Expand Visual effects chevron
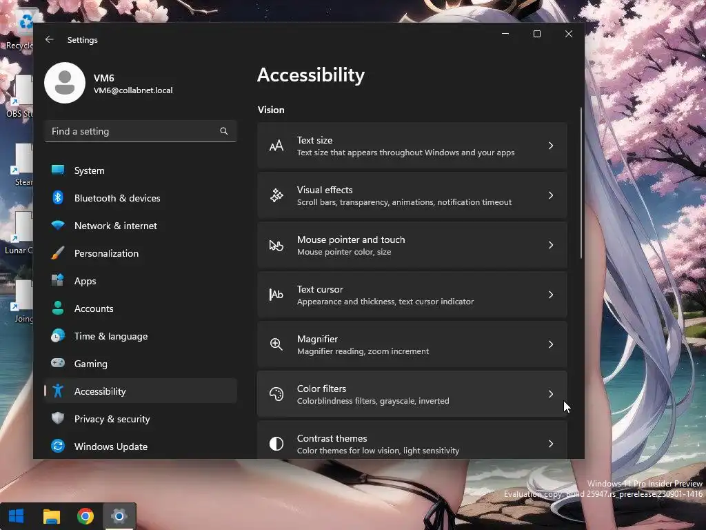Screen dimensions: 706x530 551,195
